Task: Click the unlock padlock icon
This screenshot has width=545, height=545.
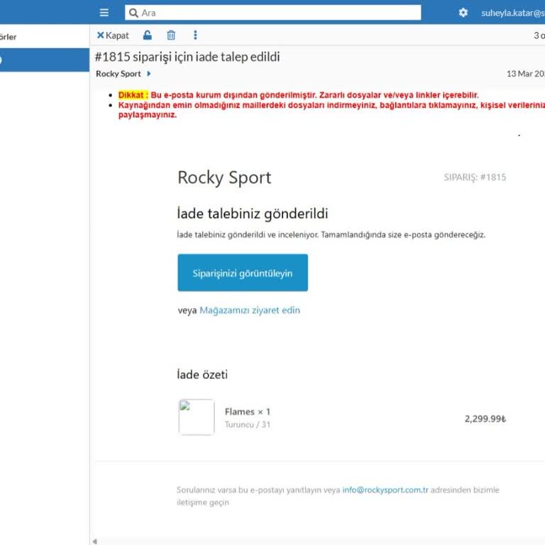Action: pos(148,35)
